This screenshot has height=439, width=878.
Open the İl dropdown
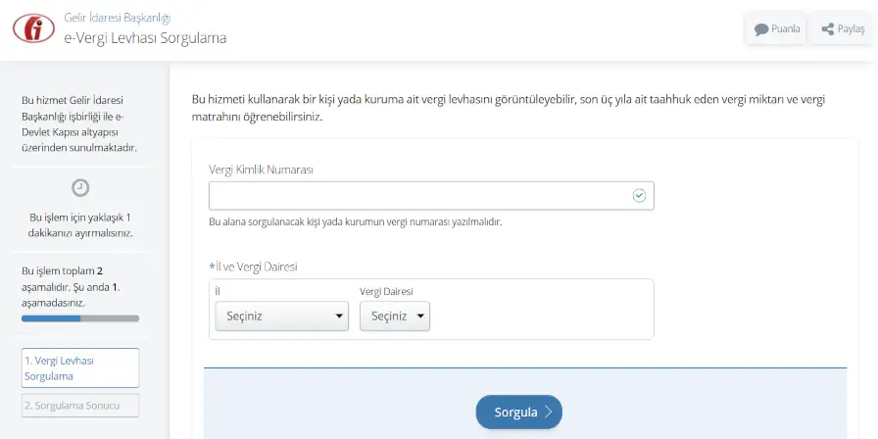pos(281,316)
